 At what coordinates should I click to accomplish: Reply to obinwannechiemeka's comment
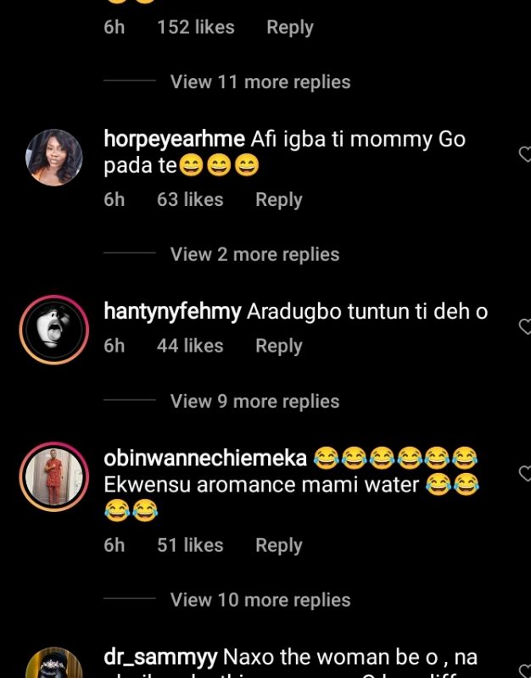click(x=278, y=546)
